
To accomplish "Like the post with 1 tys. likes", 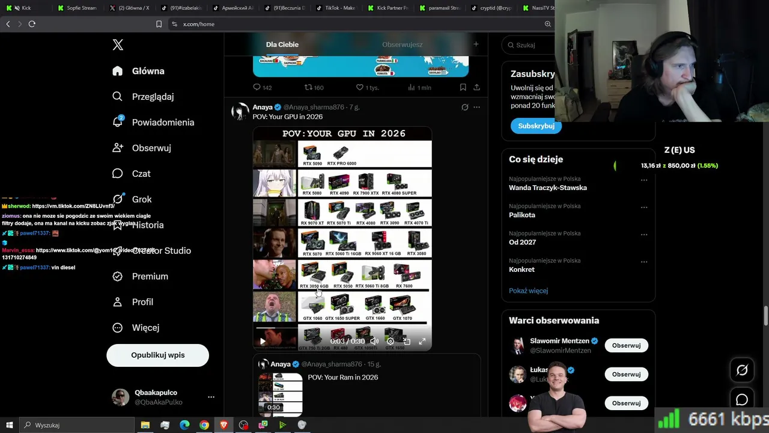I will pyautogui.click(x=367, y=87).
